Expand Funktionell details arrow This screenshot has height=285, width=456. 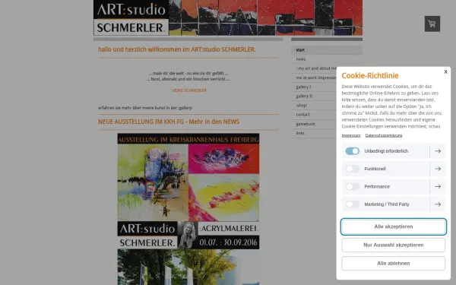(x=438, y=169)
